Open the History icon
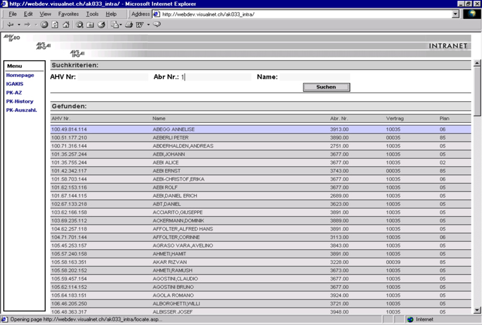482x325 pixels. (x=101, y=25)
